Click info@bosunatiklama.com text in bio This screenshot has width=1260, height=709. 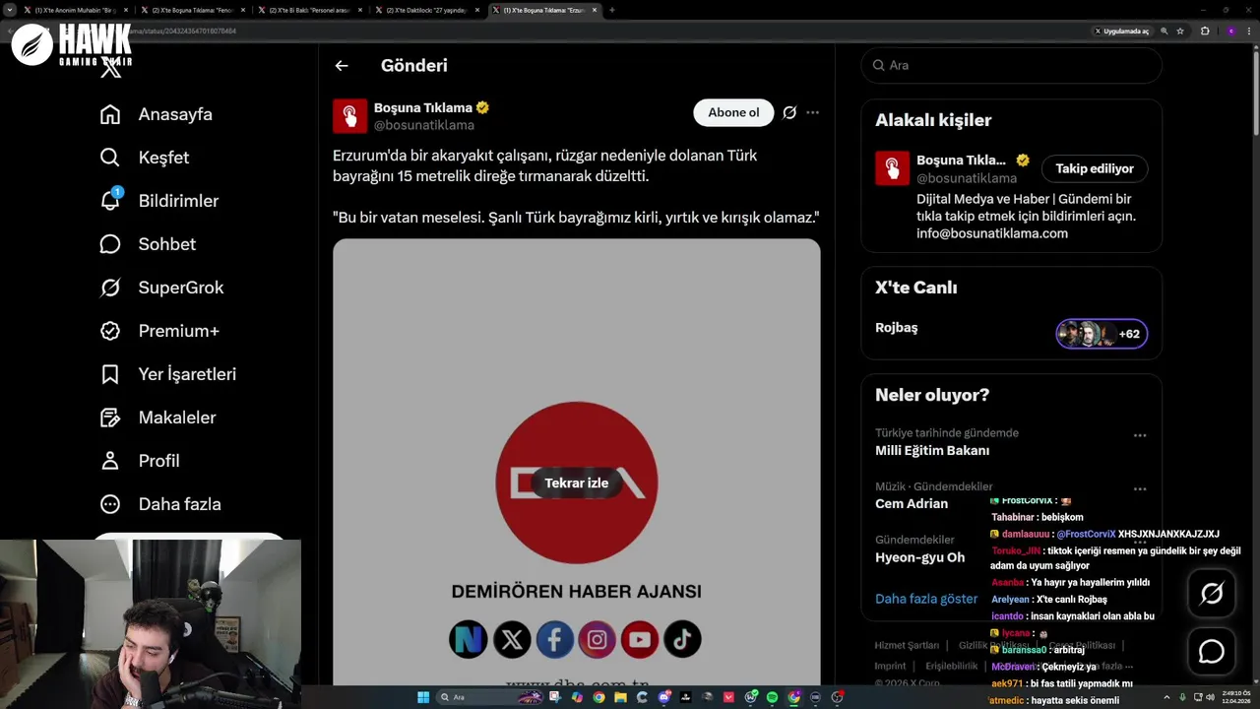point(992,233)
